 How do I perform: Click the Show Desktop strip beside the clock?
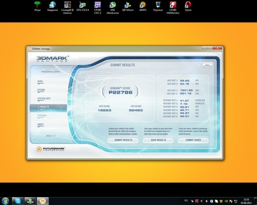[255, 201]
